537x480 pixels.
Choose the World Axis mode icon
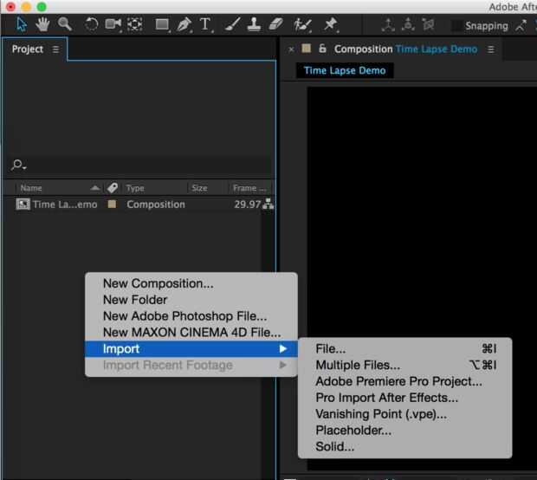pos(408,25)
